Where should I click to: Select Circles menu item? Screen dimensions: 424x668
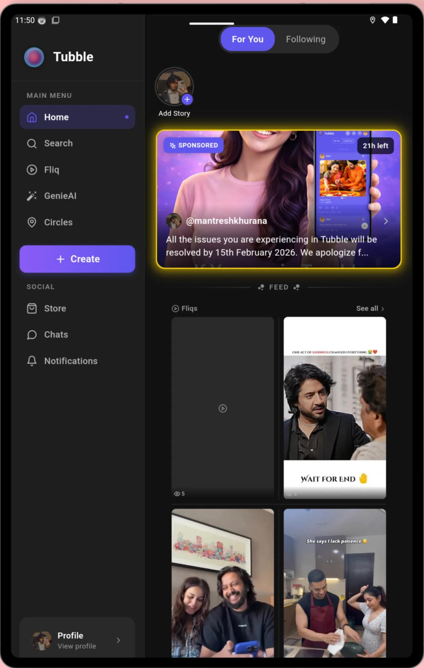pos(77,222)
